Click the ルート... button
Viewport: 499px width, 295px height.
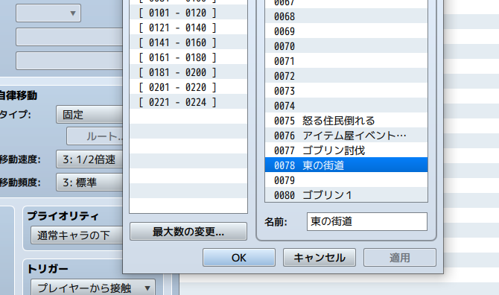click(95, 136)
